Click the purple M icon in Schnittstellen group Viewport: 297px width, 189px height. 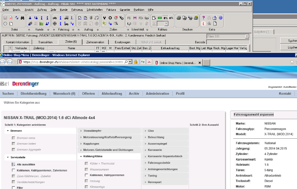135,18
